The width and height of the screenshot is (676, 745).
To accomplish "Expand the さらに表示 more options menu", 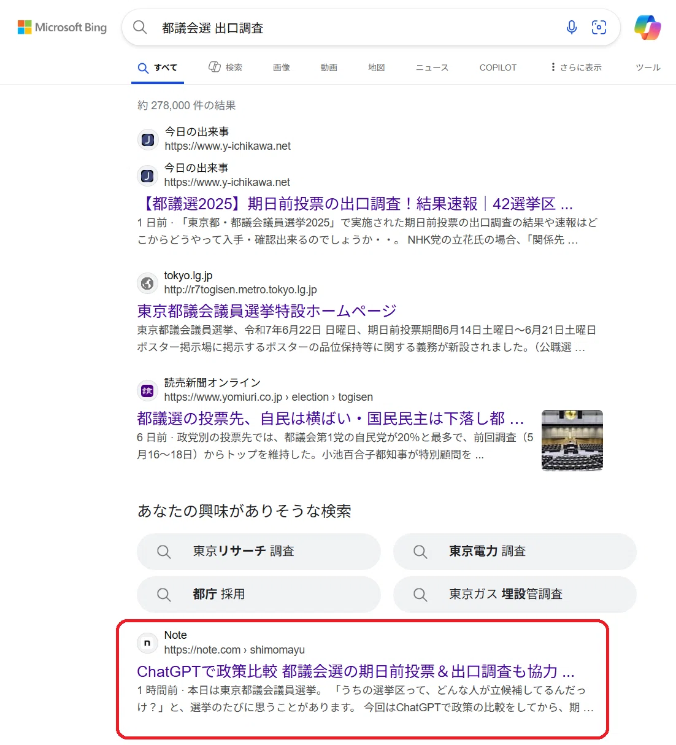I will click(575, 68).
